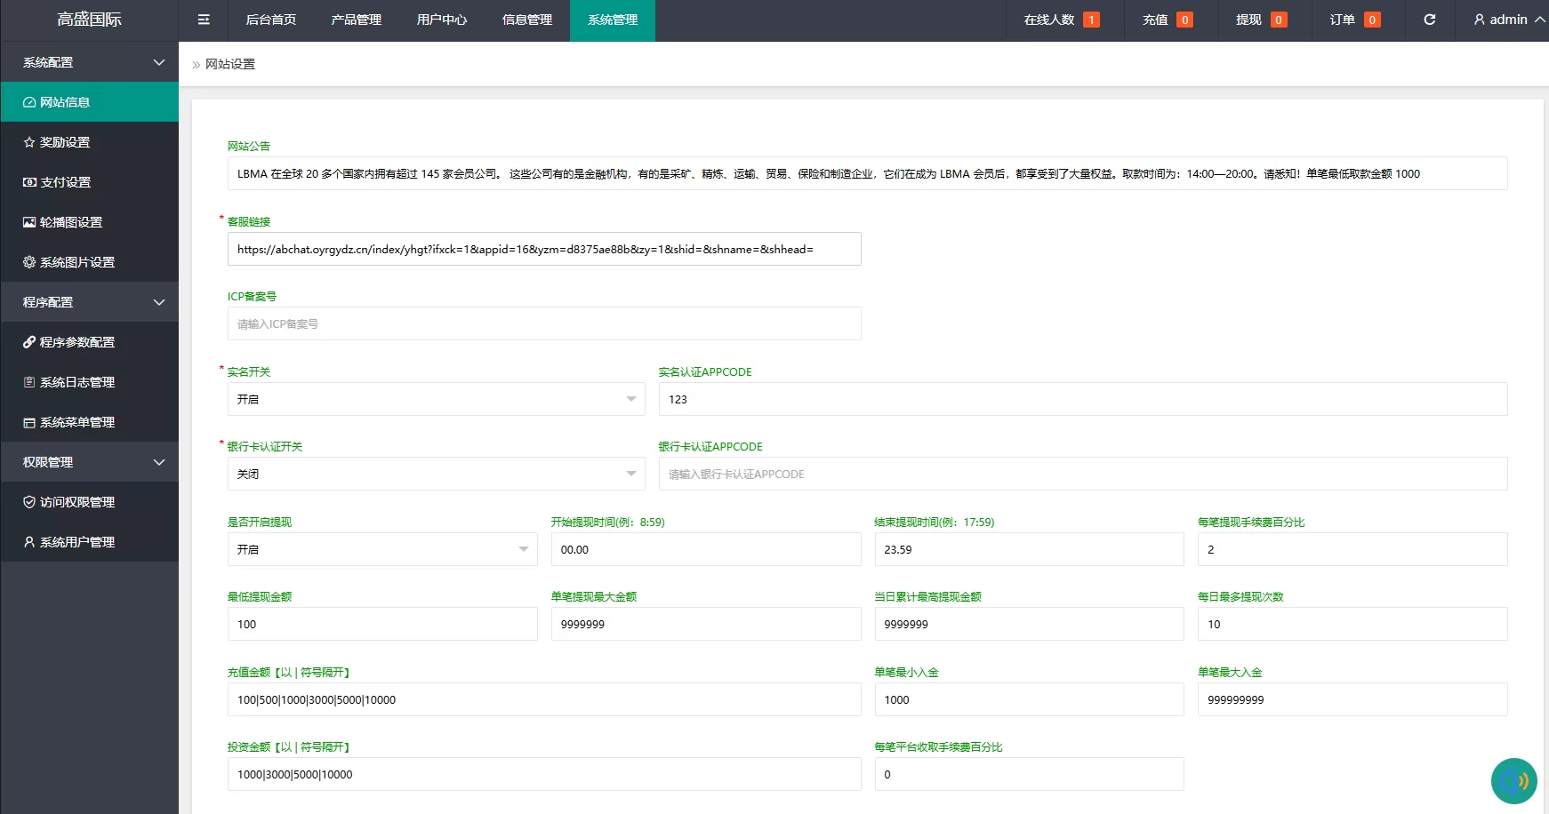Select the 系统图片设置 gear icon
This screenshot has width=1549, height=814.
[x=28, y=261]
